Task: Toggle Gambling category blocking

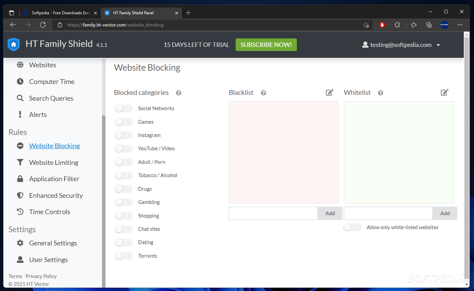Action: pos(124,202)
